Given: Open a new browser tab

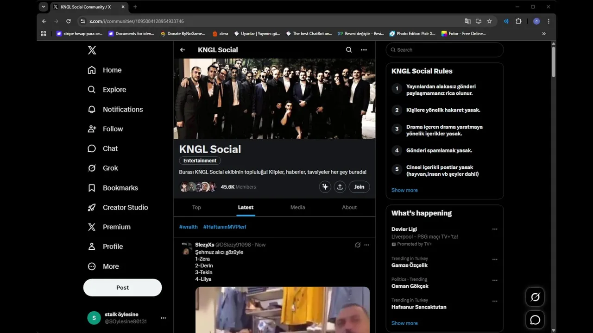Looking at the screenshot, I should pyautogui.click(x=135, y=7).
